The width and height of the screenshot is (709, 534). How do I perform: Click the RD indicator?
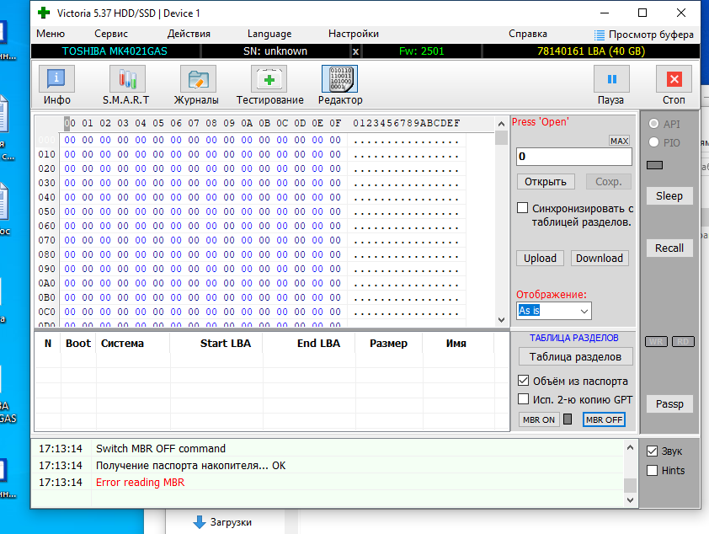click(x=683, y=341)
